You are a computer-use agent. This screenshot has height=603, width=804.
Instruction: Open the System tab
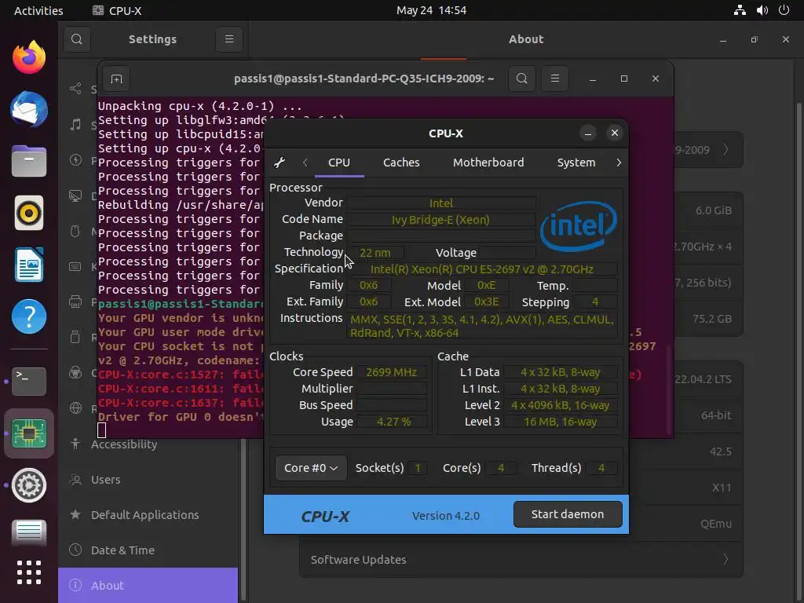tap(576, 163)
